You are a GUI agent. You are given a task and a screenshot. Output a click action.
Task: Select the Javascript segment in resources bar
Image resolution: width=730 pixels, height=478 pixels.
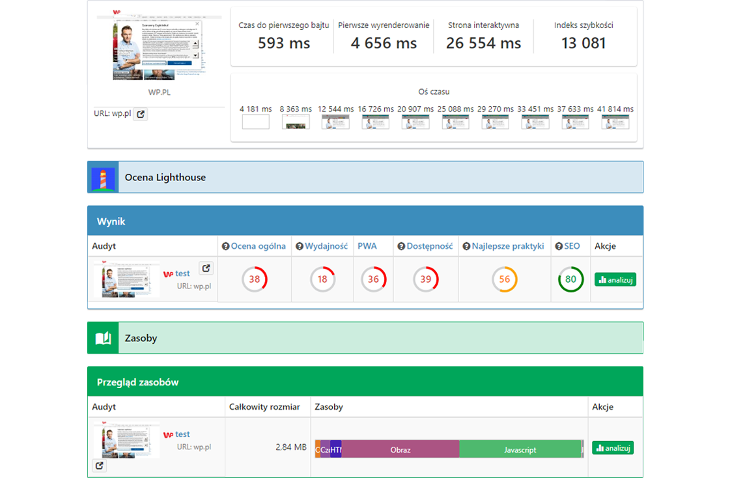tap(520, 449)
